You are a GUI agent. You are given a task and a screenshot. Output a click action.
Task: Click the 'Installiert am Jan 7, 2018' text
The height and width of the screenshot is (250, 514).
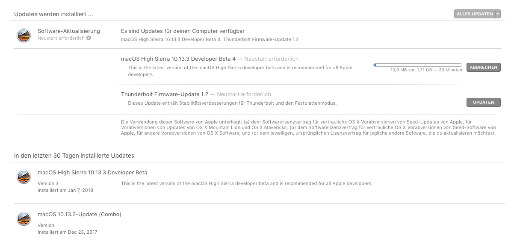click(x=65, y=190)
